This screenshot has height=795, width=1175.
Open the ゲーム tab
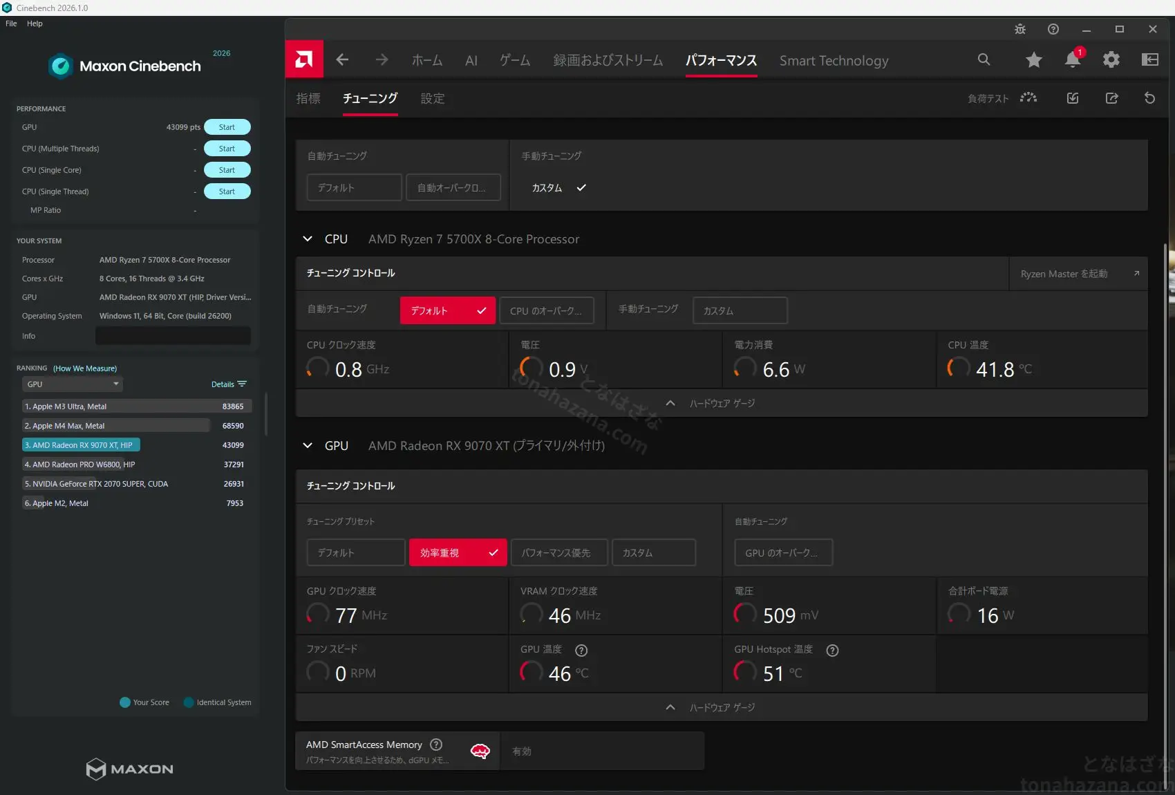(x=515, y=60)
